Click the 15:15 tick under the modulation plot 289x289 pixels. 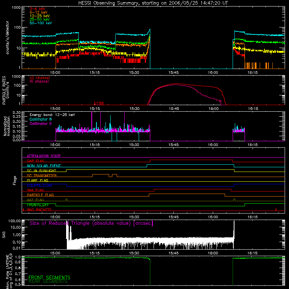pos(95,145)
